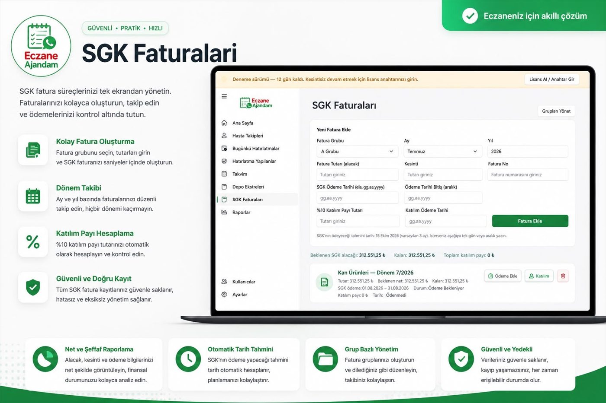This screenshot has width=606, height=403.
Task: Click the Kesinti amount input
Action: [443, 175]
